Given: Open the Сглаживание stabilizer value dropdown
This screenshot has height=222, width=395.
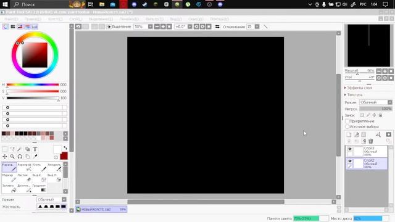Looking at the screenshot, I should (257, 27).
